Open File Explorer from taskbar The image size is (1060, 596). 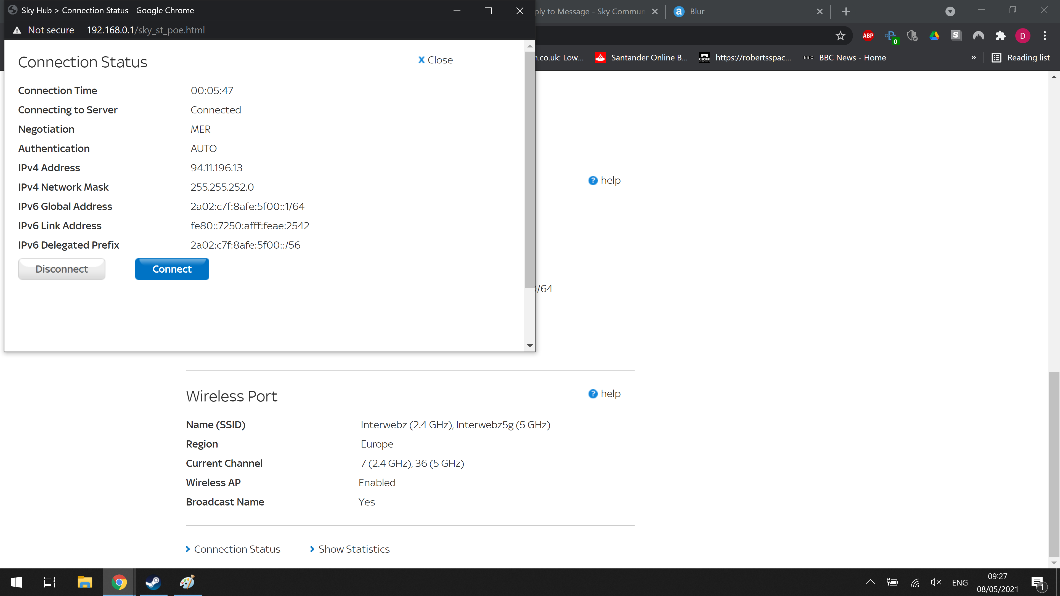(84, 582)
